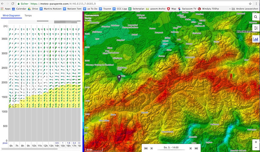Open the map layer settings sliders icon
The width and height of the screenshot is (260, 152).
[x=256, y=28]
